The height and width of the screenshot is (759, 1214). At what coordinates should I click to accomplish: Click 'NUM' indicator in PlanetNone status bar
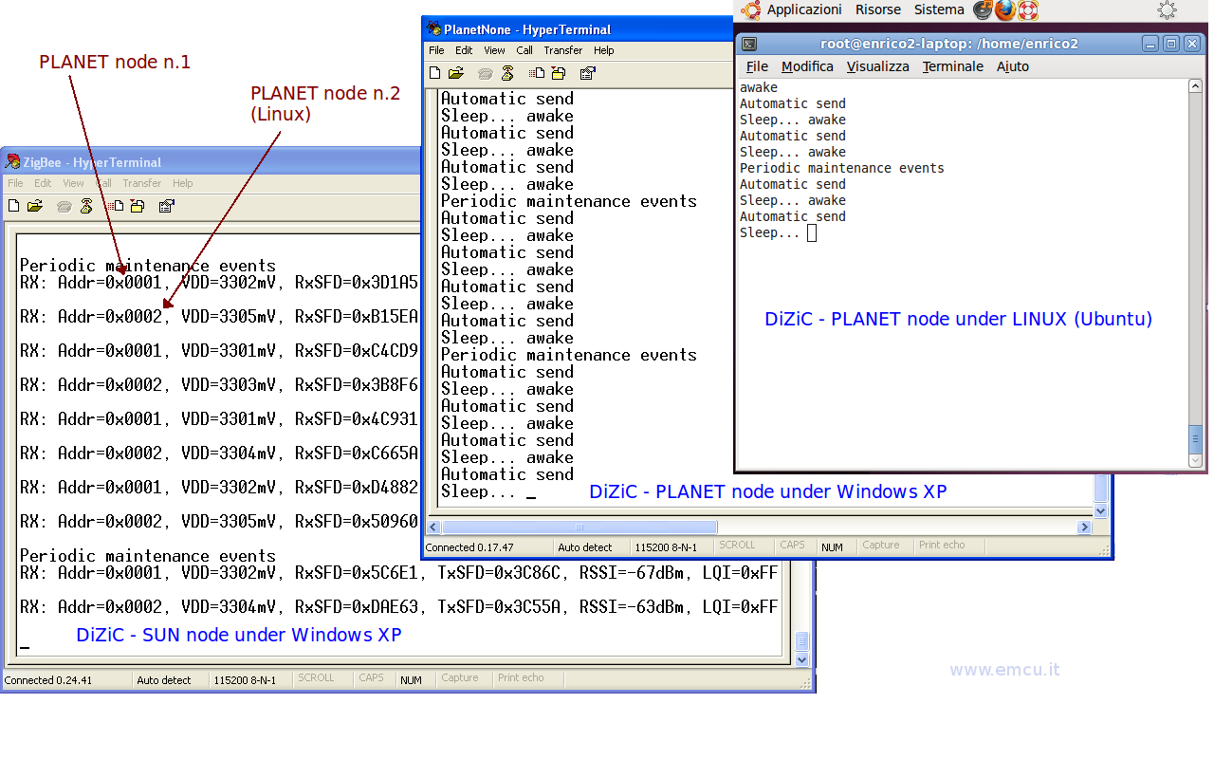click(832, 547)
